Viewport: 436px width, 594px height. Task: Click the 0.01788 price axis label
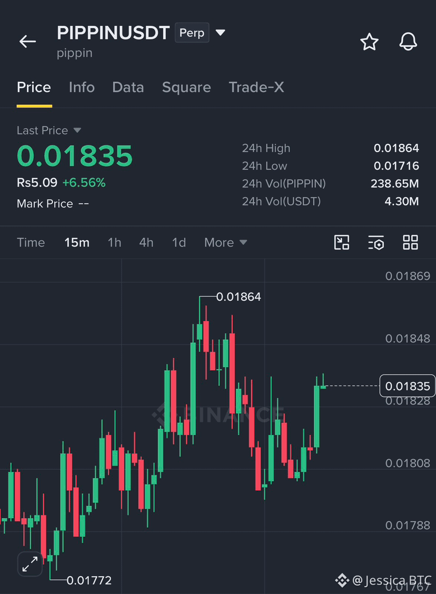coord(408,526)
